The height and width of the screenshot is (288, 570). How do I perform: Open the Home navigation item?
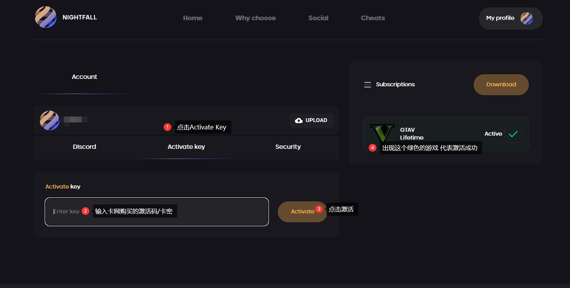click(193, 18)
